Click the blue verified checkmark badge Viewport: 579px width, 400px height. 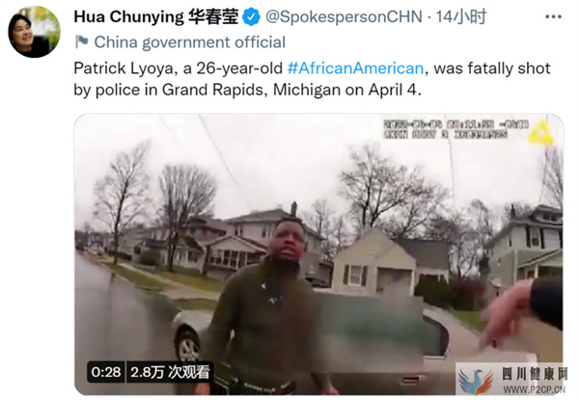[x=252, y=17]
